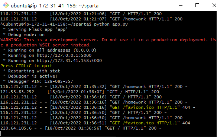Click the 220.64.105.6 log line
This screenshot has height=137, width=217.
point(81,128)
